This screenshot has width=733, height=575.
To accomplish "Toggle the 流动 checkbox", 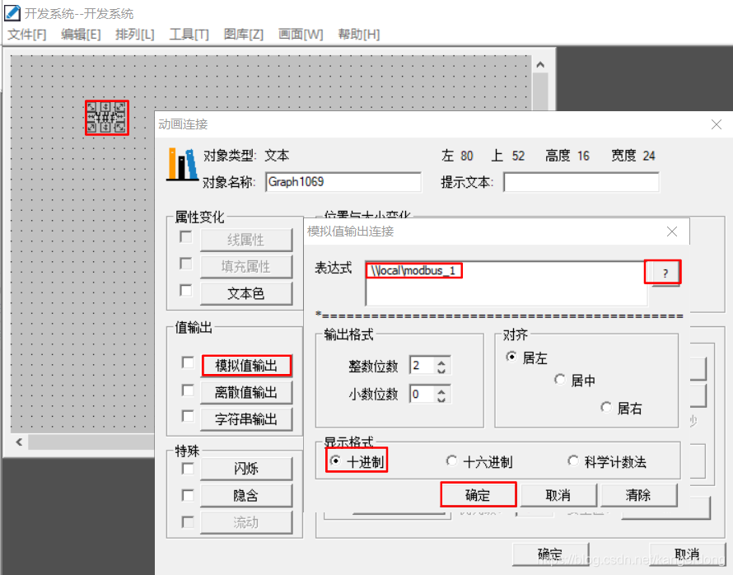I will point(188,521).
